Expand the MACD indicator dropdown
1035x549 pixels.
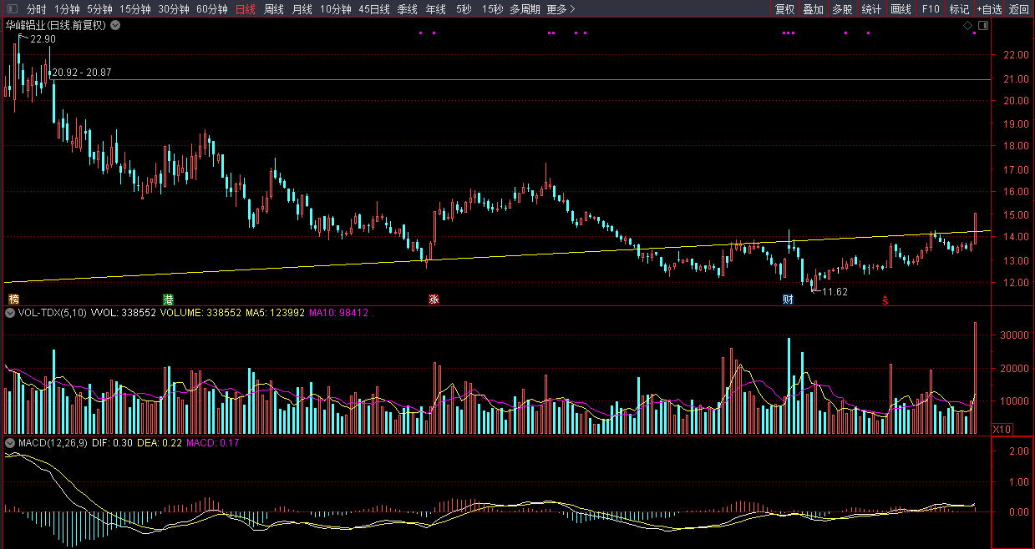click(10, 443)
